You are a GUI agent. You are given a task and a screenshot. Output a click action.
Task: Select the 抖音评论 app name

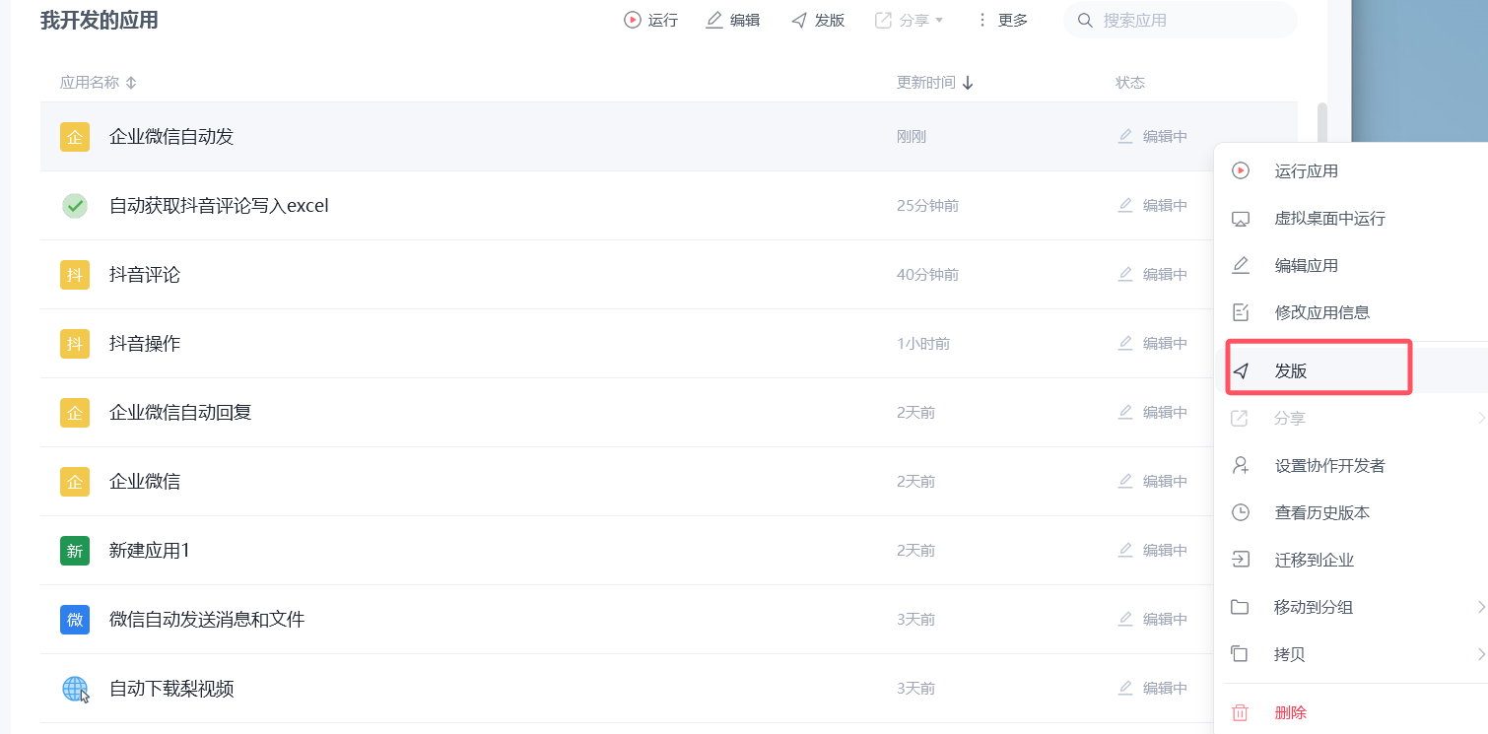click(x=145, y=275)
